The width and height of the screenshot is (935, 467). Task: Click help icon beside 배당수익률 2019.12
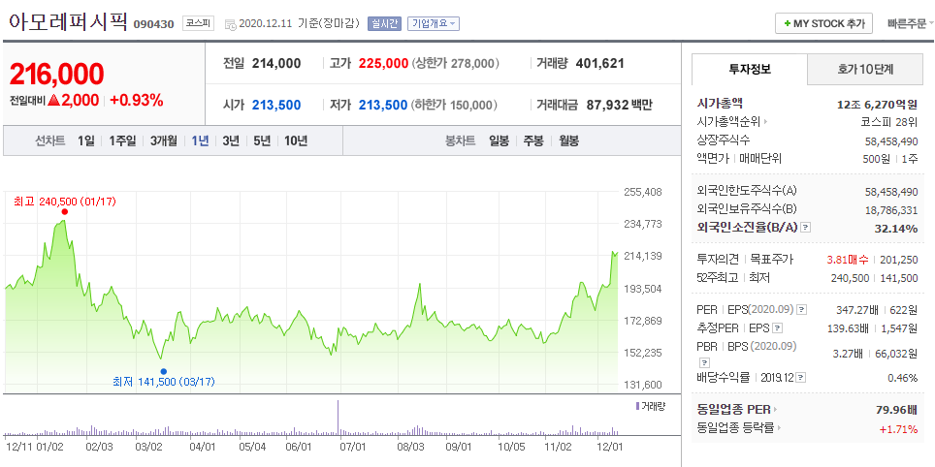point(801,378)
